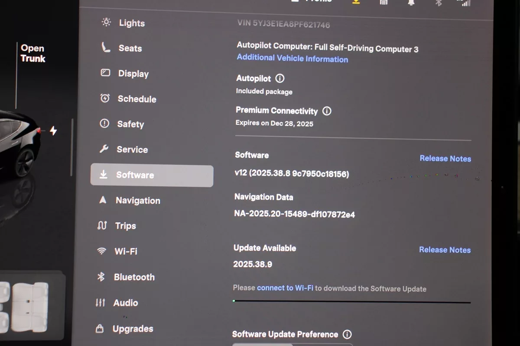Tap the notification bell icon

[x=410, y=2]
